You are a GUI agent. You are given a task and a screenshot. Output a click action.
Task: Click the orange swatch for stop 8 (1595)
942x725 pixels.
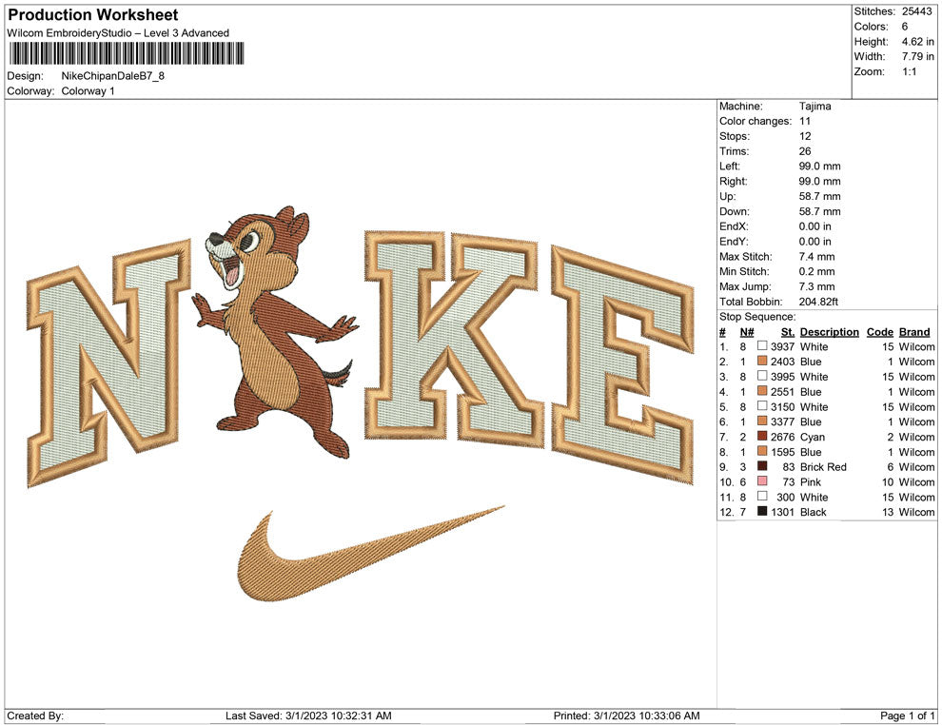[762, 451]
